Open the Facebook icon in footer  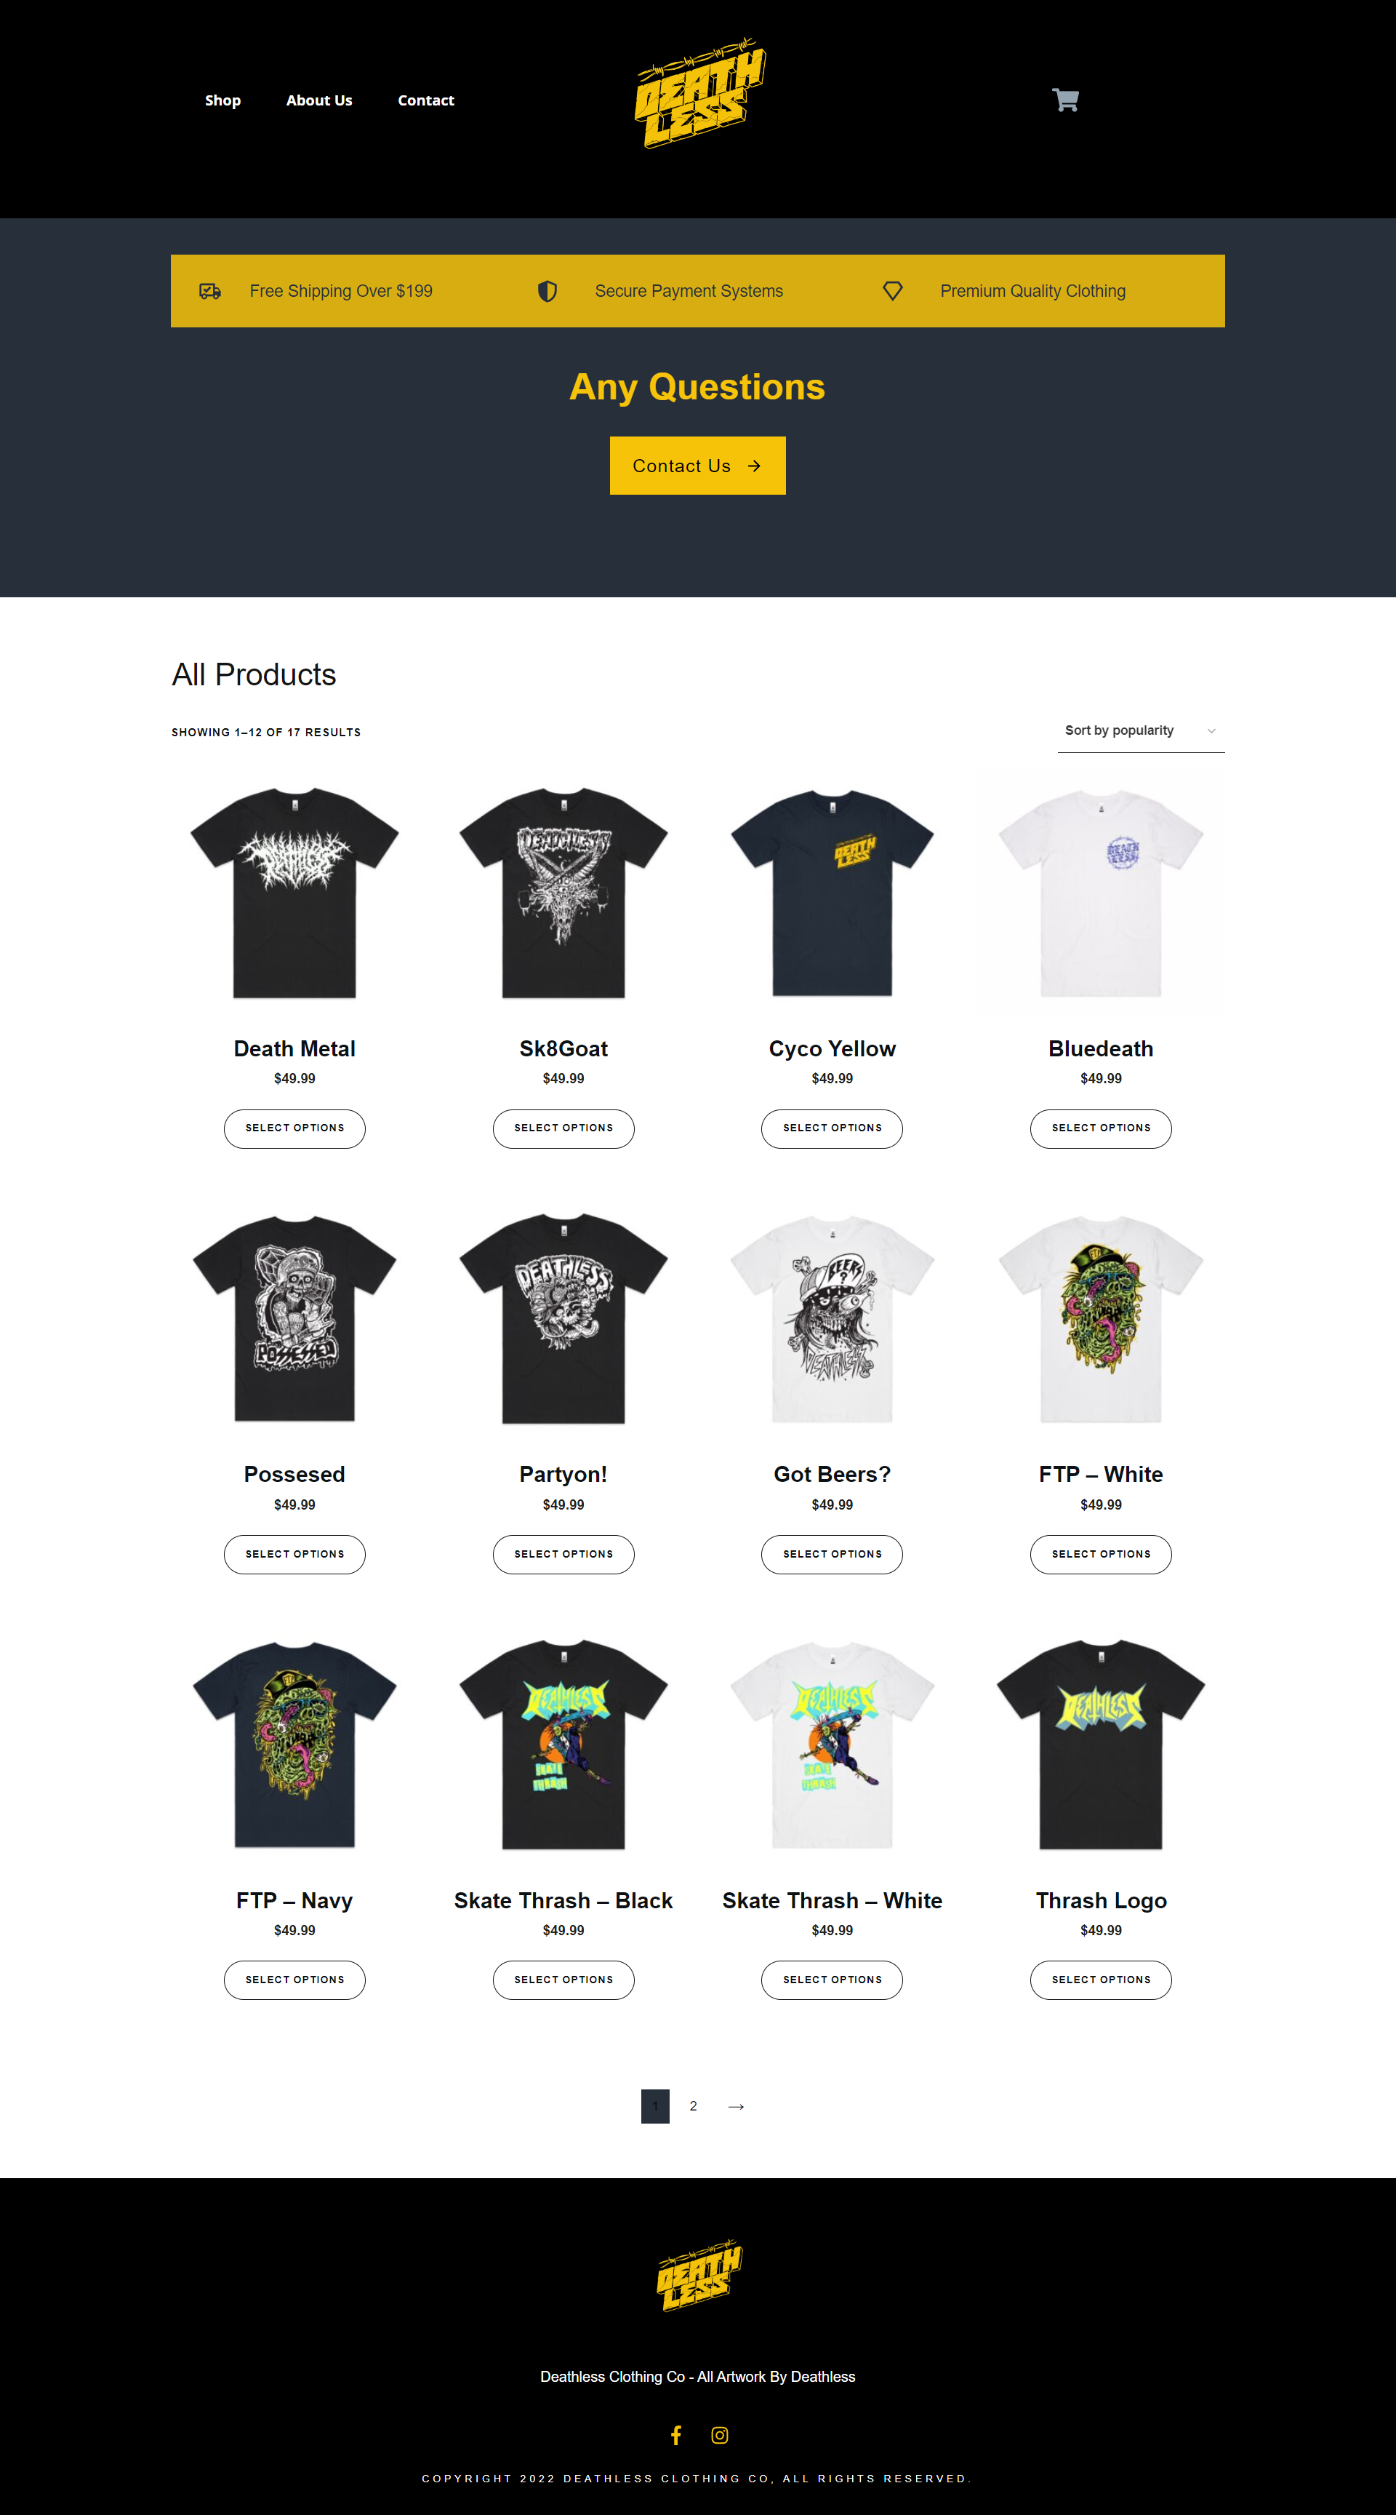[x=676, y=2435]
